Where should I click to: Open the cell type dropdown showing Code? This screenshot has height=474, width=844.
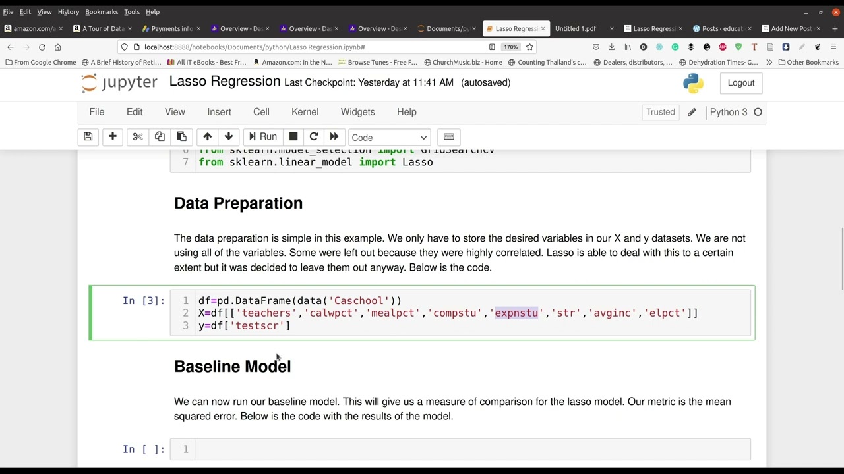[389, 138]
